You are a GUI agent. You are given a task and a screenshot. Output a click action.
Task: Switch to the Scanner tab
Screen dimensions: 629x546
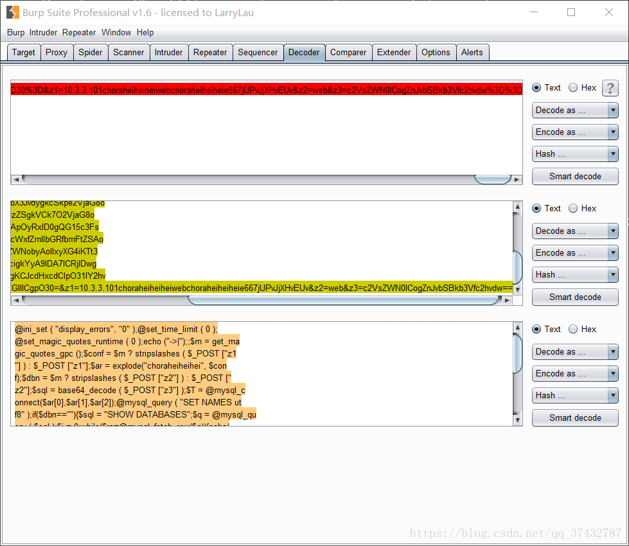tap(128, 53)
